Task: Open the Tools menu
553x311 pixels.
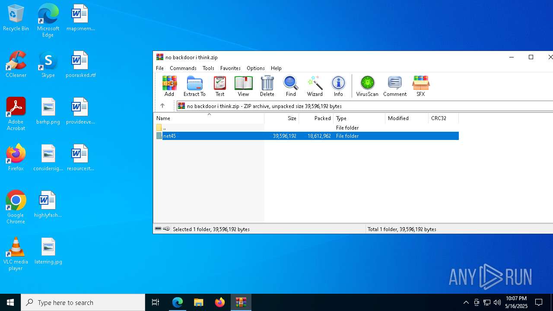Action: coord(208,68)
